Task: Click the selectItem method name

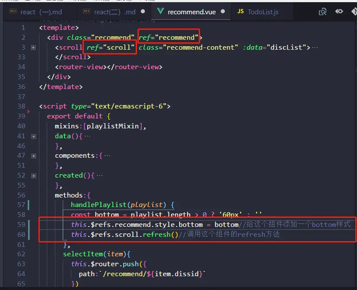Action: (x=83, y=254)
